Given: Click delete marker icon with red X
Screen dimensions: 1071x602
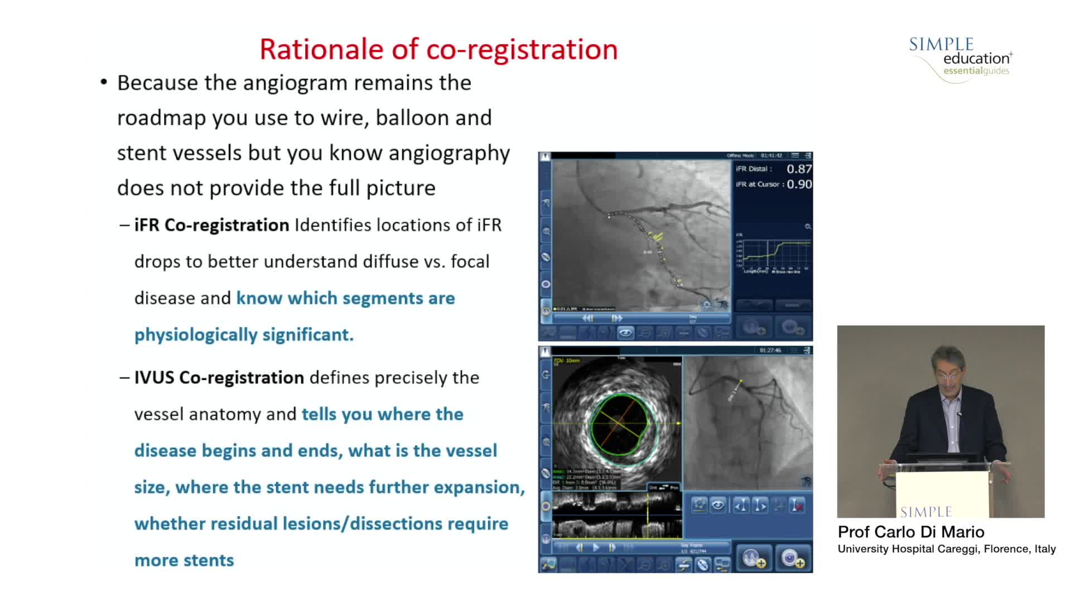Looking at the screenshot, I should tap(798, 506).
